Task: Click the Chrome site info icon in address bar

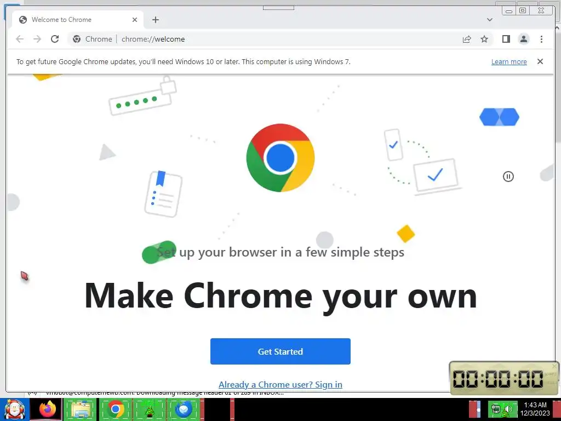Action: pyautogui.click(x=77, y=39)
